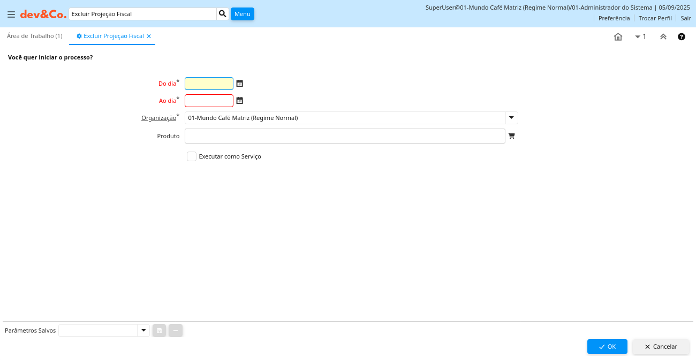
Task: Open help with question mark icon
Action: 682,37
